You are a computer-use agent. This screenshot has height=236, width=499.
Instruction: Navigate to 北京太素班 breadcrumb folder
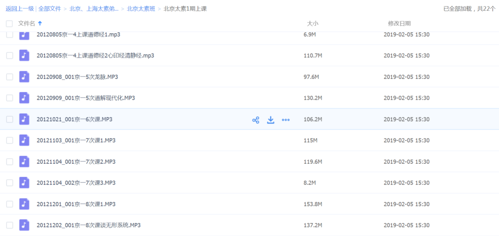[x=141, y=9]
